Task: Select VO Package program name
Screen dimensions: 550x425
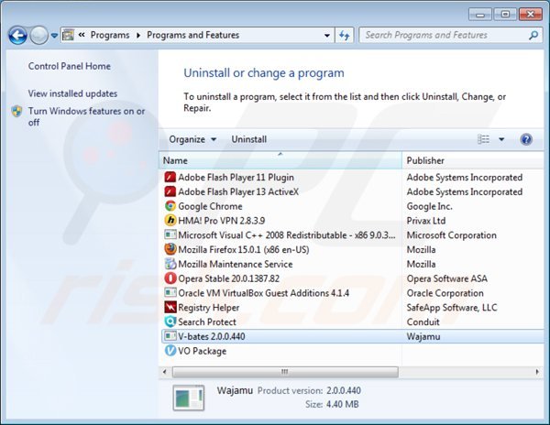Action: [x=202, y=351]
